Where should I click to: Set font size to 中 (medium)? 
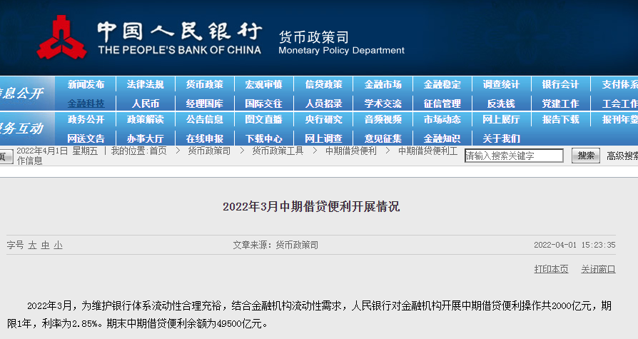45,245
